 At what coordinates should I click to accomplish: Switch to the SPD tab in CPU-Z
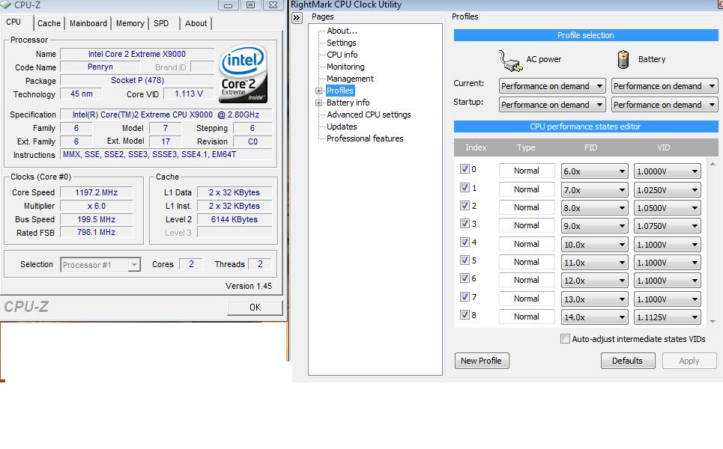[161, 23]
